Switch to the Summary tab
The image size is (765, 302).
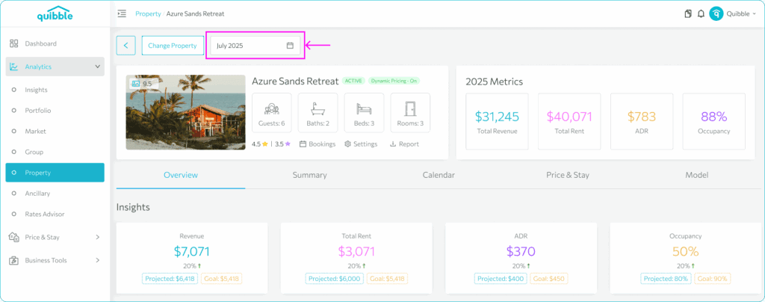[310, 175]
